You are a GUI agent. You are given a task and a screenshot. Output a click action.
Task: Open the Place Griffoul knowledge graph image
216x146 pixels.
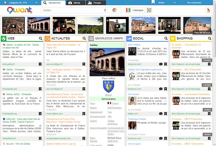107,62
